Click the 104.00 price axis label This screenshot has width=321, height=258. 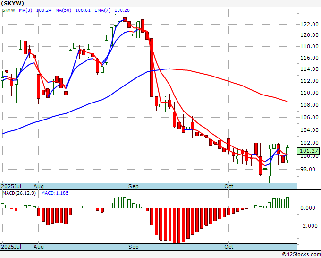coord(309,130)
